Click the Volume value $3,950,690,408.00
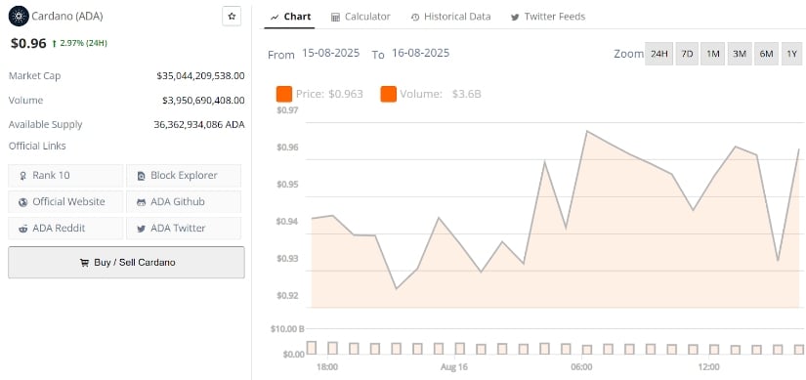This screenshot has width=806, height=380. 203,101
